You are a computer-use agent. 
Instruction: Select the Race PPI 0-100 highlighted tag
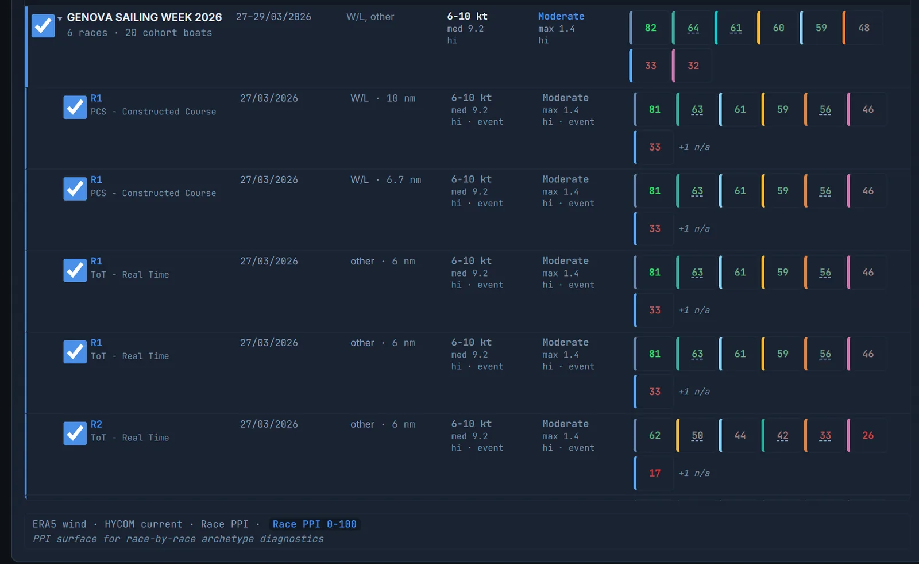[x=314, y=524]
